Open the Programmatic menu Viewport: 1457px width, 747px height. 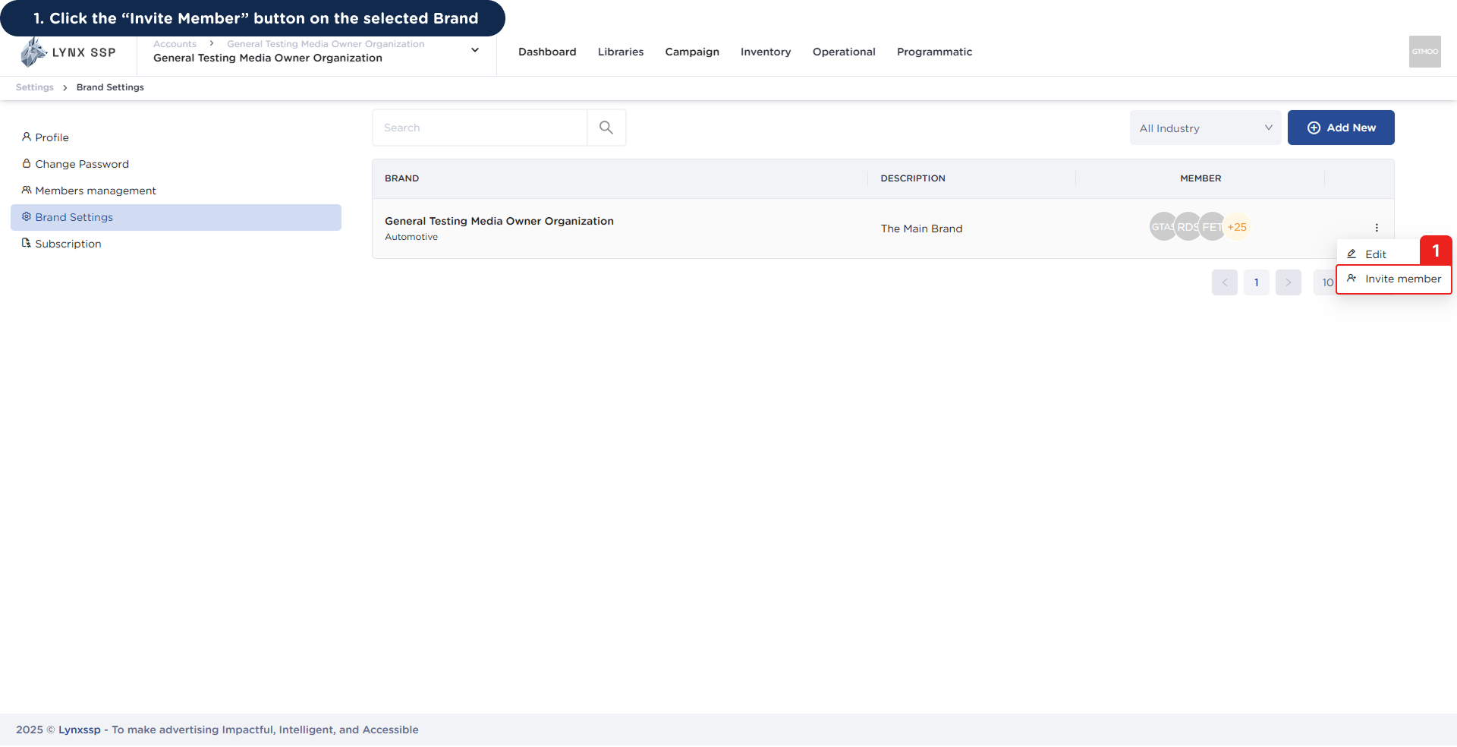(934, 52)
